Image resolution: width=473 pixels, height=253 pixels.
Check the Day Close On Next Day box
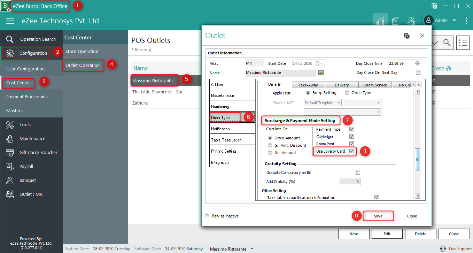(418, 72)
